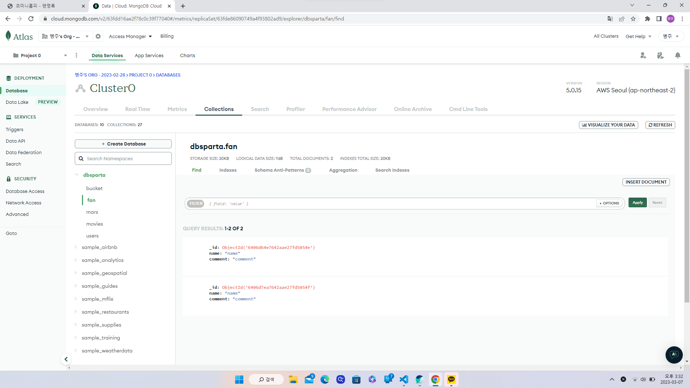Open File Explorer from taskbar
Viewport: 690px width, 388px height.
click(293, 379)
